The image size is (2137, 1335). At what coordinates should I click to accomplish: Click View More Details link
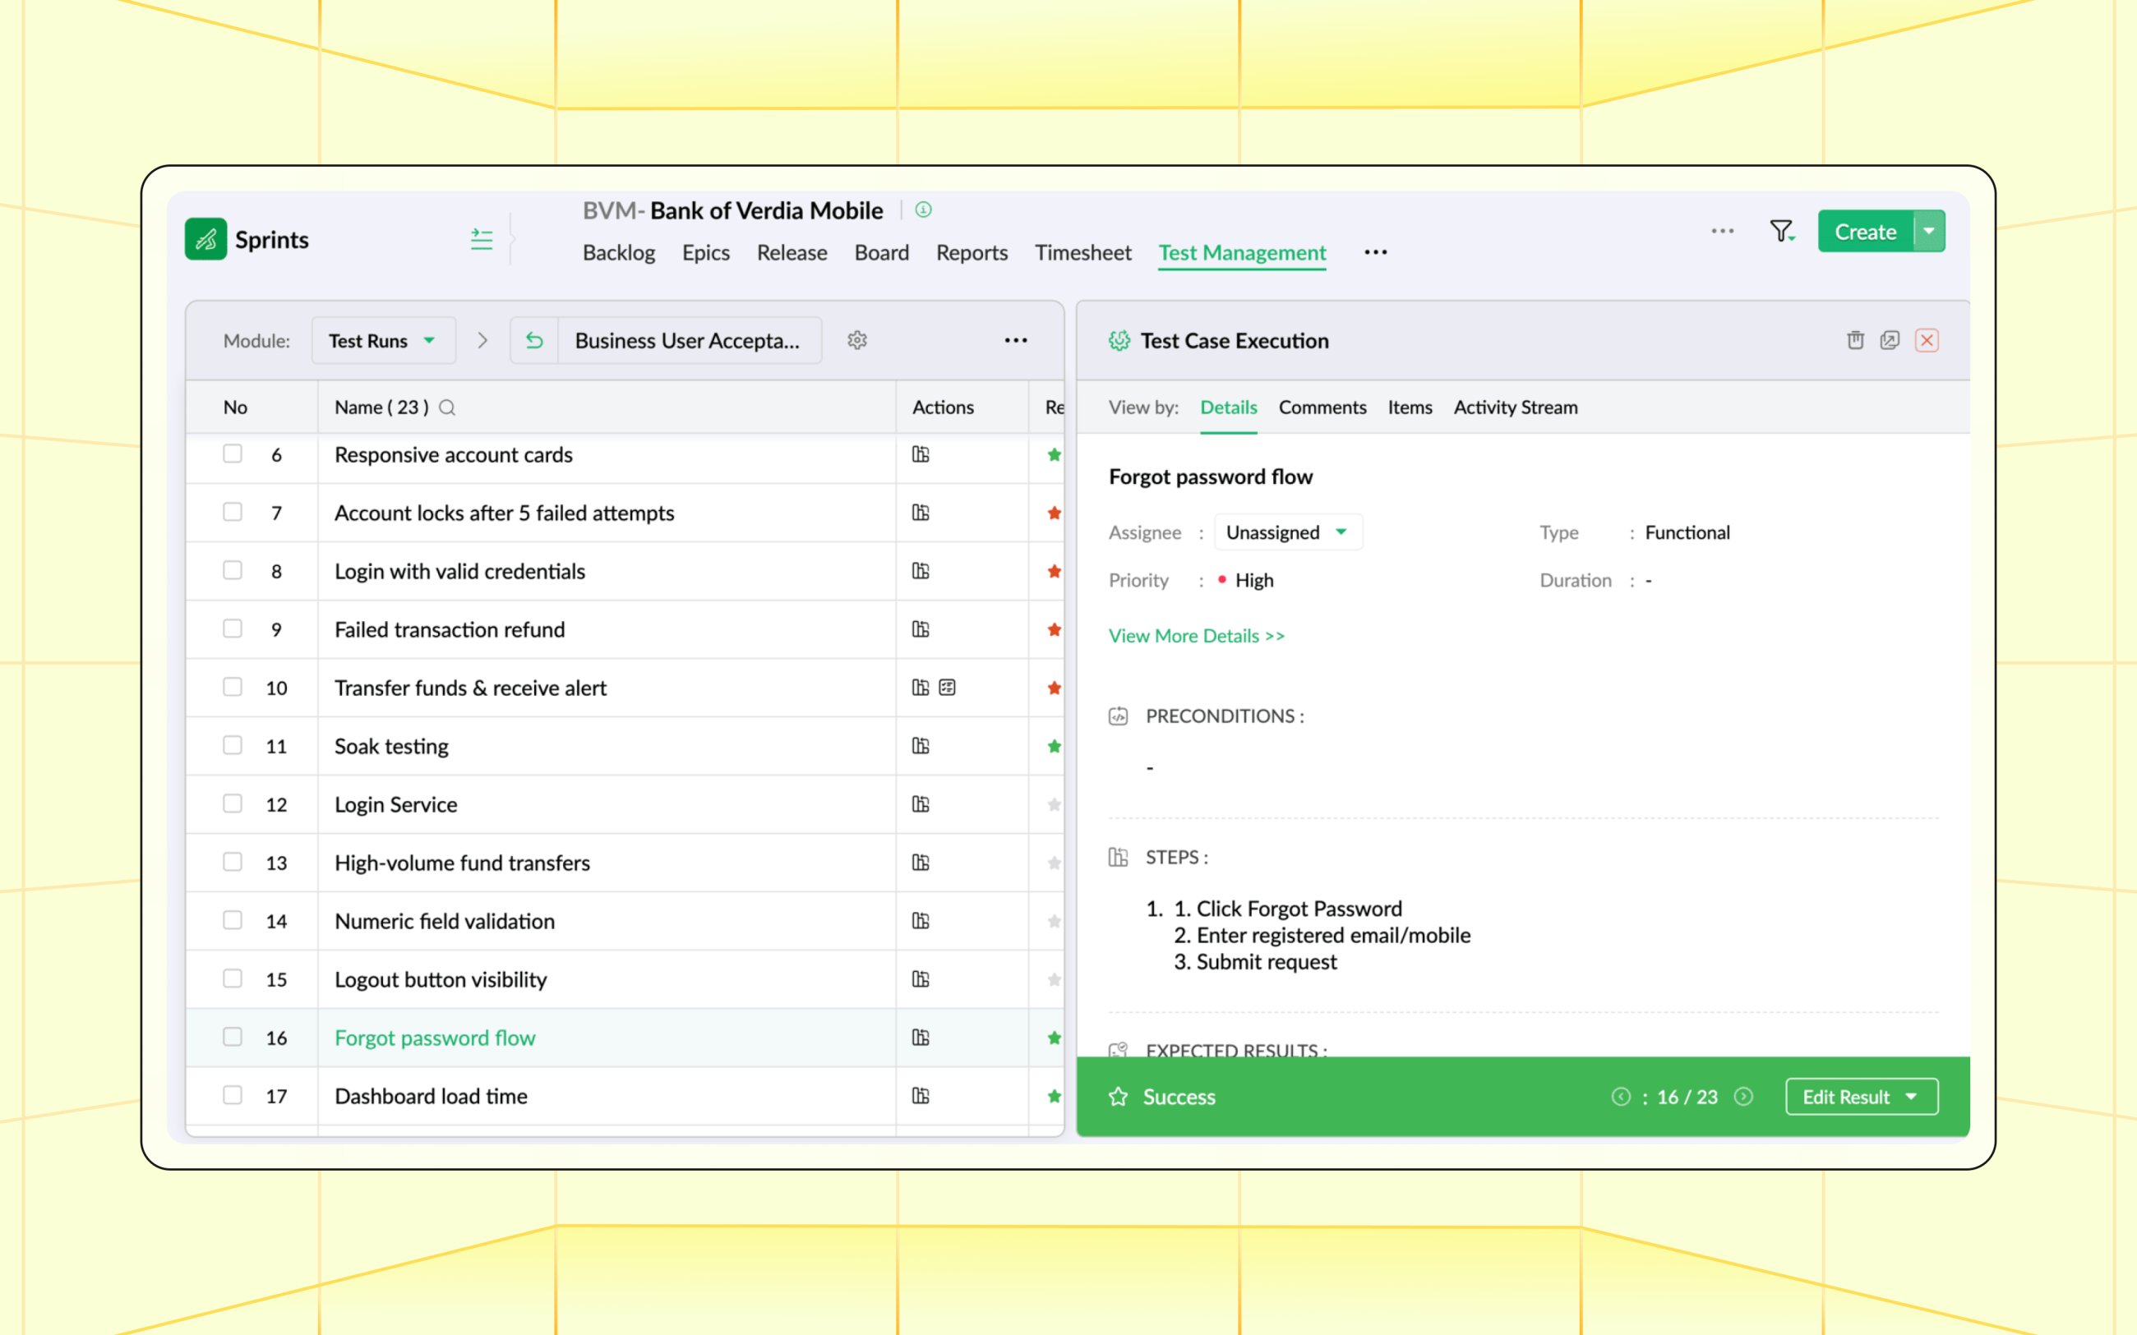point(1196,636)
